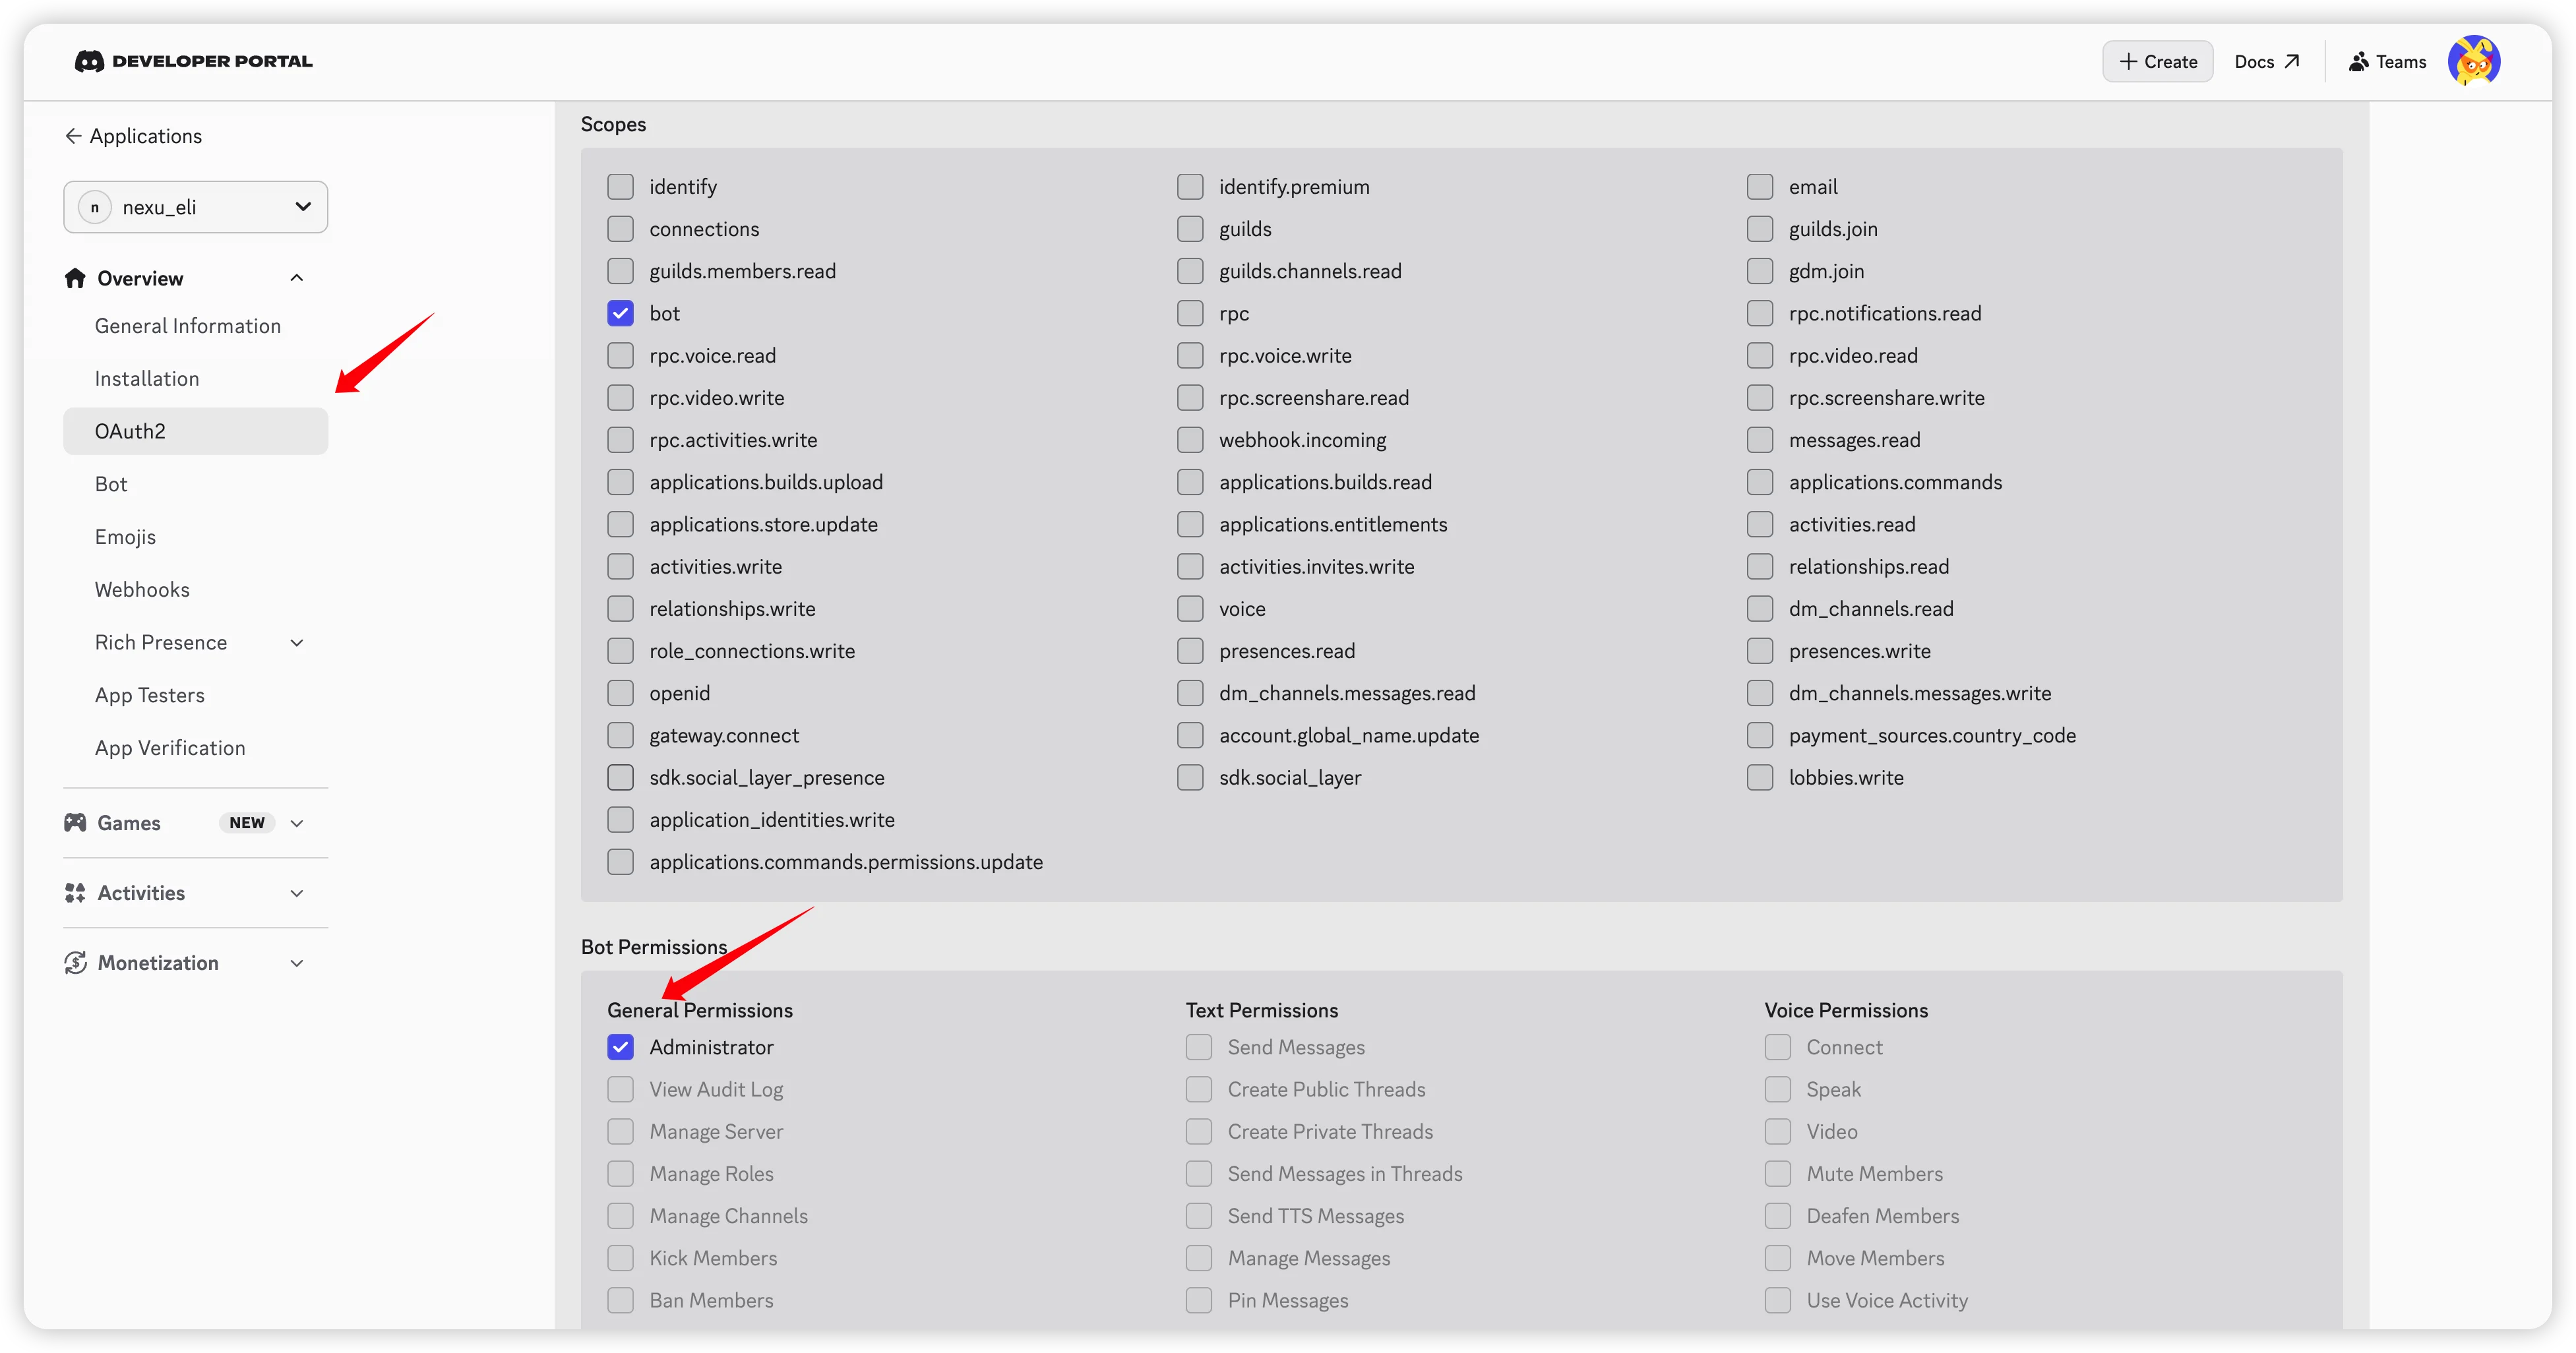Enable the identify scope
This screenshot has width=2576, height=1353.
[x=620, y=186]
